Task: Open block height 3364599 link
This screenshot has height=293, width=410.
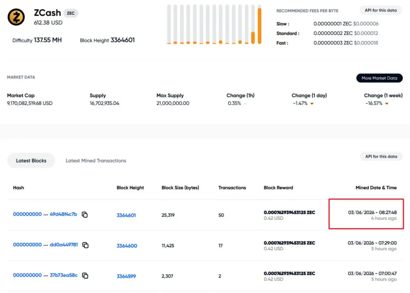Action: [x=126, y=276]
